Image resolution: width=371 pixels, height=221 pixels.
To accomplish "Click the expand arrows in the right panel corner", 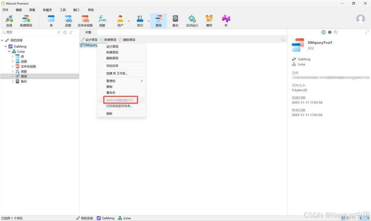I will click(x=367, y=32).
